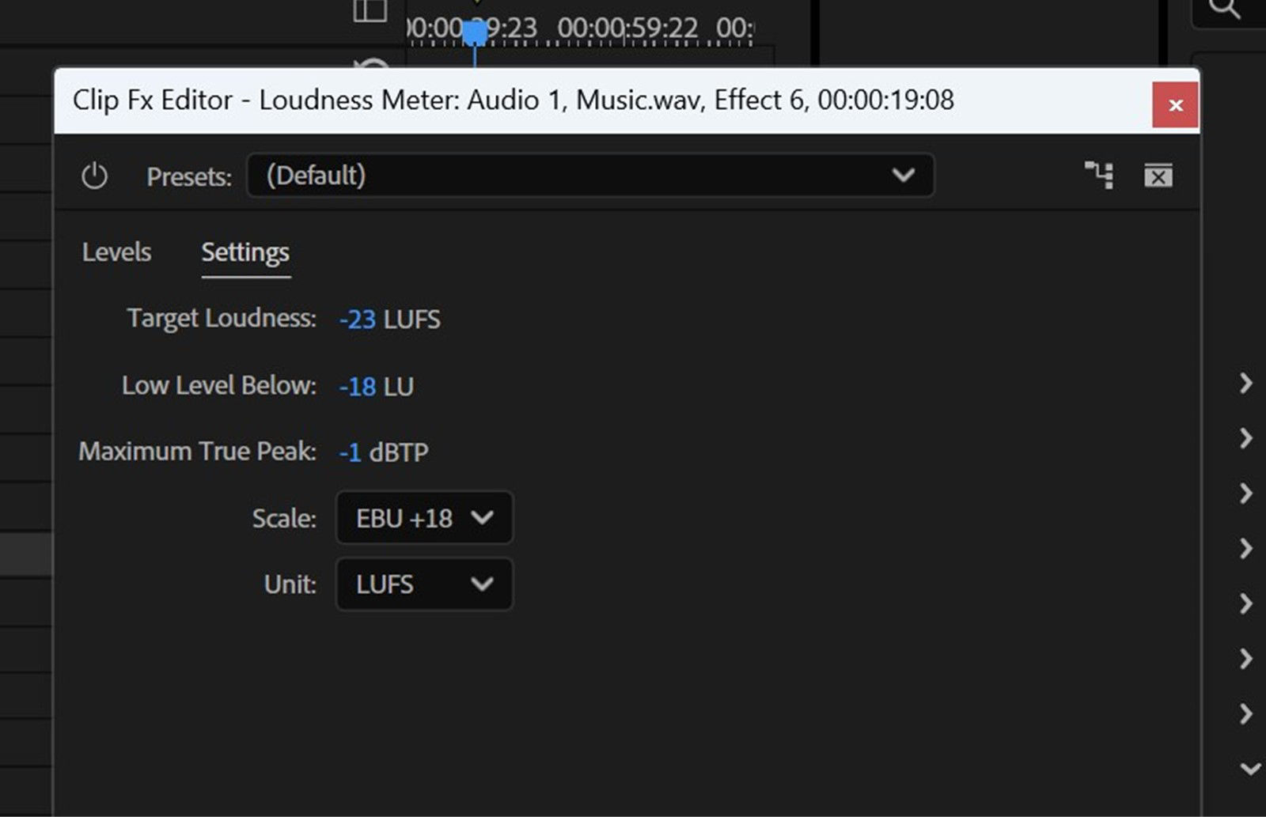1266x817 pixels.
Task: Select the Settings tab
Action: pyautogui.click(x=244, y=252)
